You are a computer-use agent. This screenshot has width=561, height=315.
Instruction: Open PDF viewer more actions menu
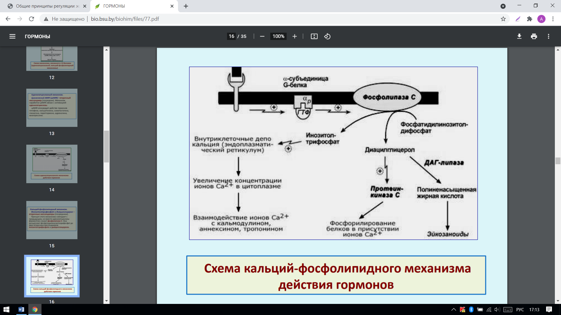[x=548, y=36]
